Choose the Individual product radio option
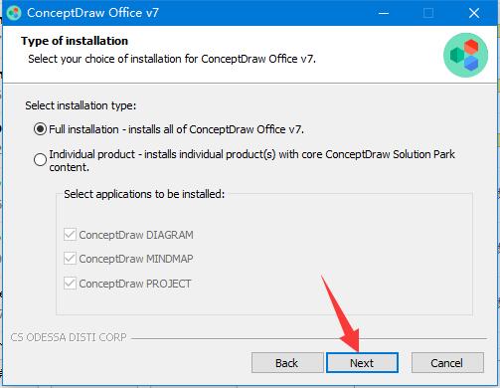 pyautogui.click(x=40, y=159)
